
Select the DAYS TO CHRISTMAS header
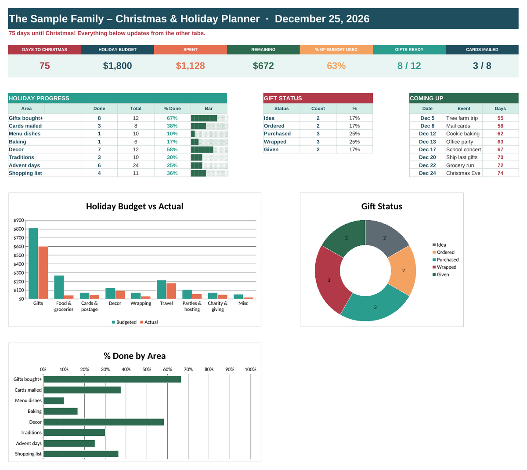[45, 50]
